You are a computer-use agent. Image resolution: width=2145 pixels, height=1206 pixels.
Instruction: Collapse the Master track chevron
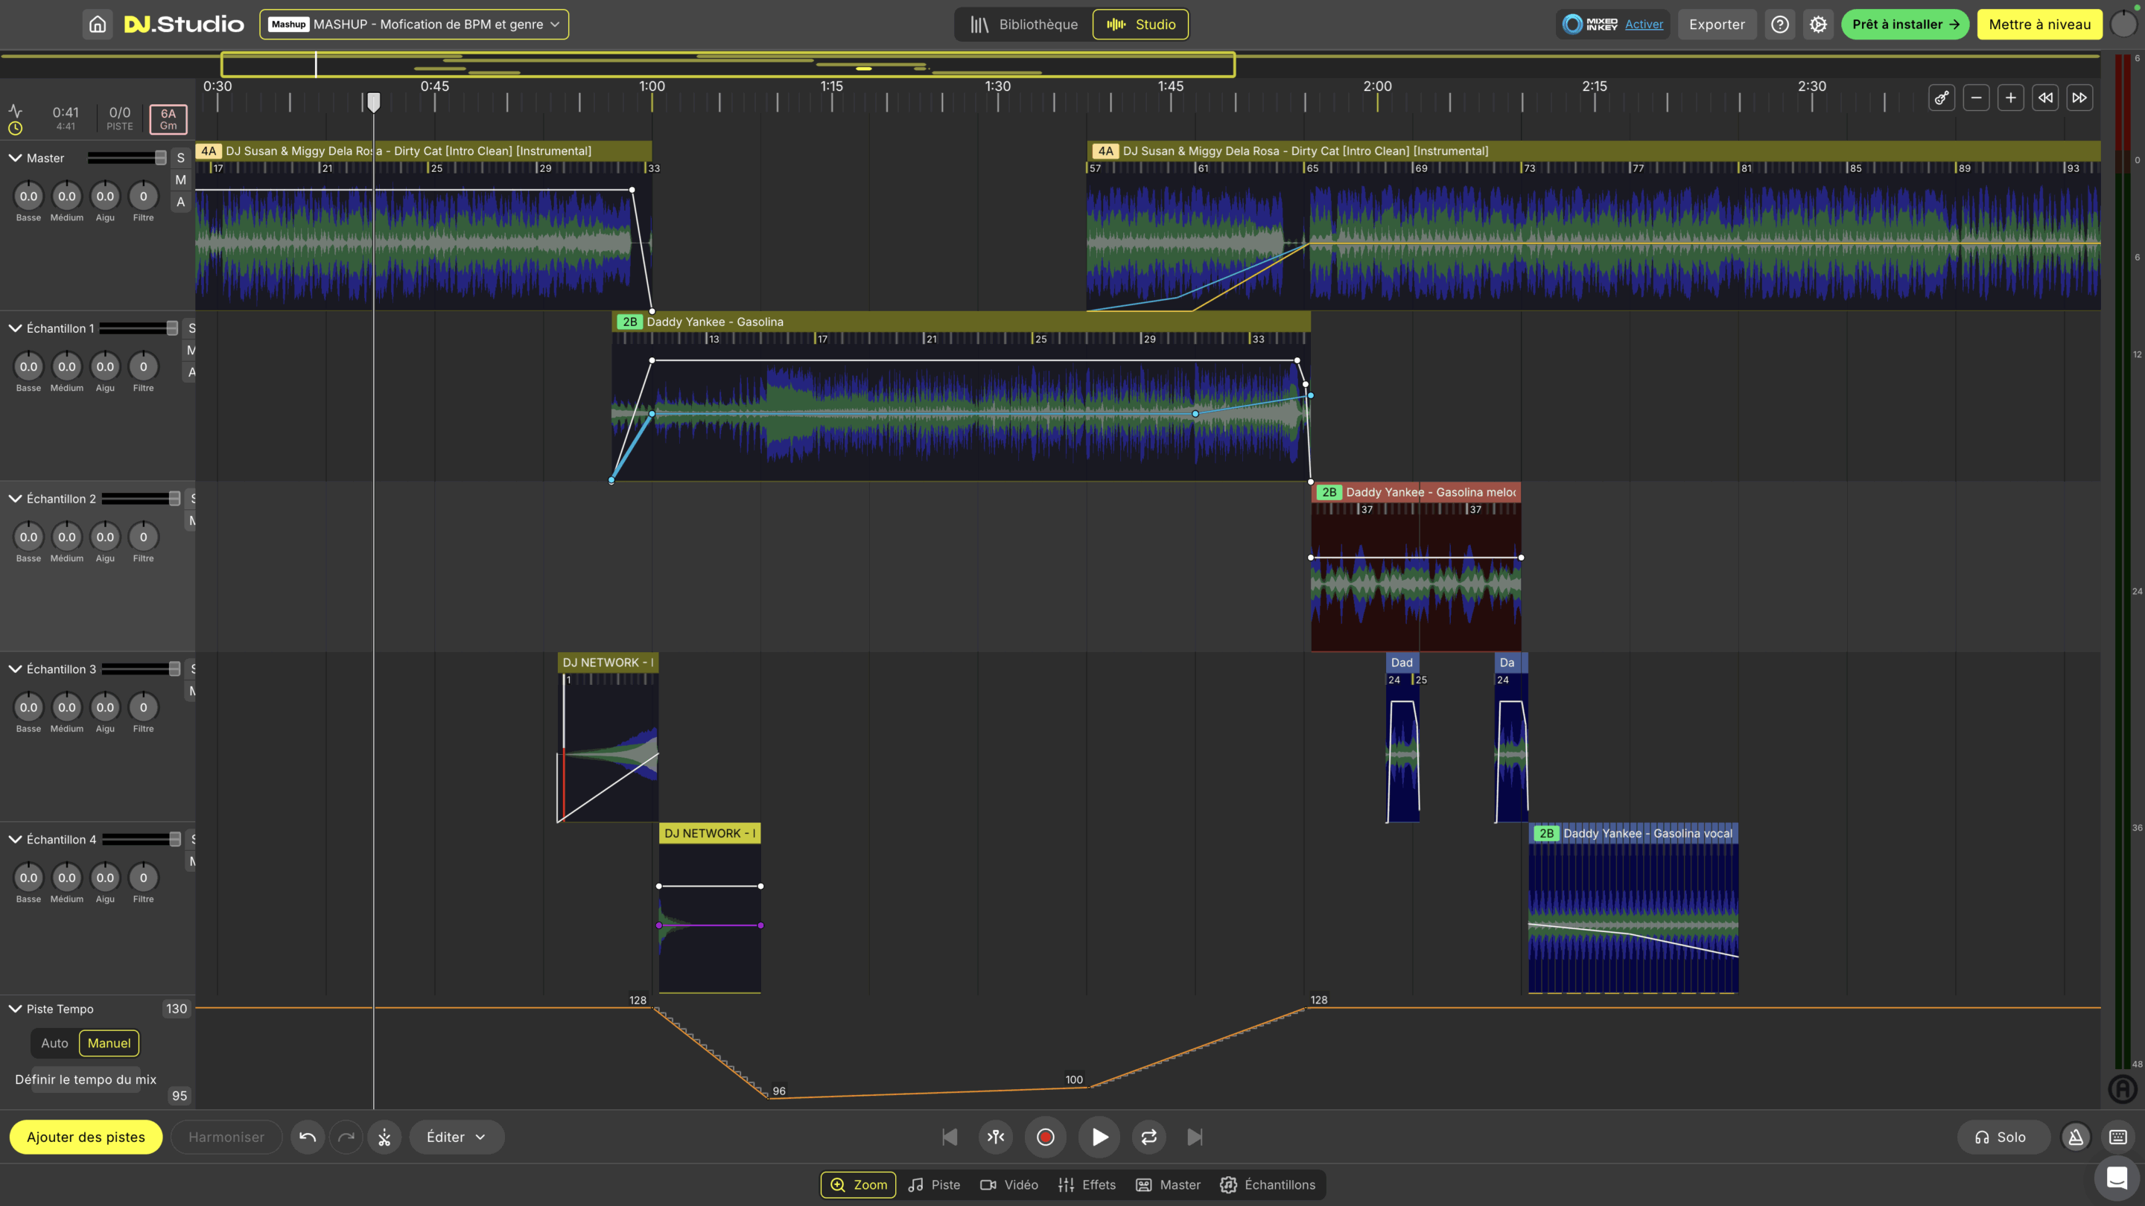pos(15,157)
